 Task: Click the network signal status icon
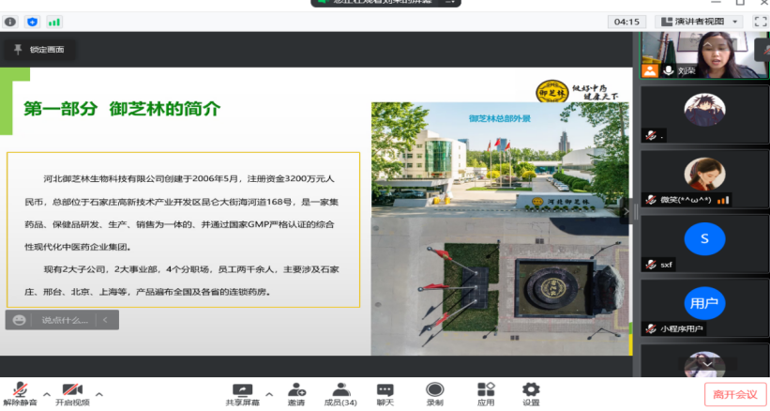click(x=54, y=21)
